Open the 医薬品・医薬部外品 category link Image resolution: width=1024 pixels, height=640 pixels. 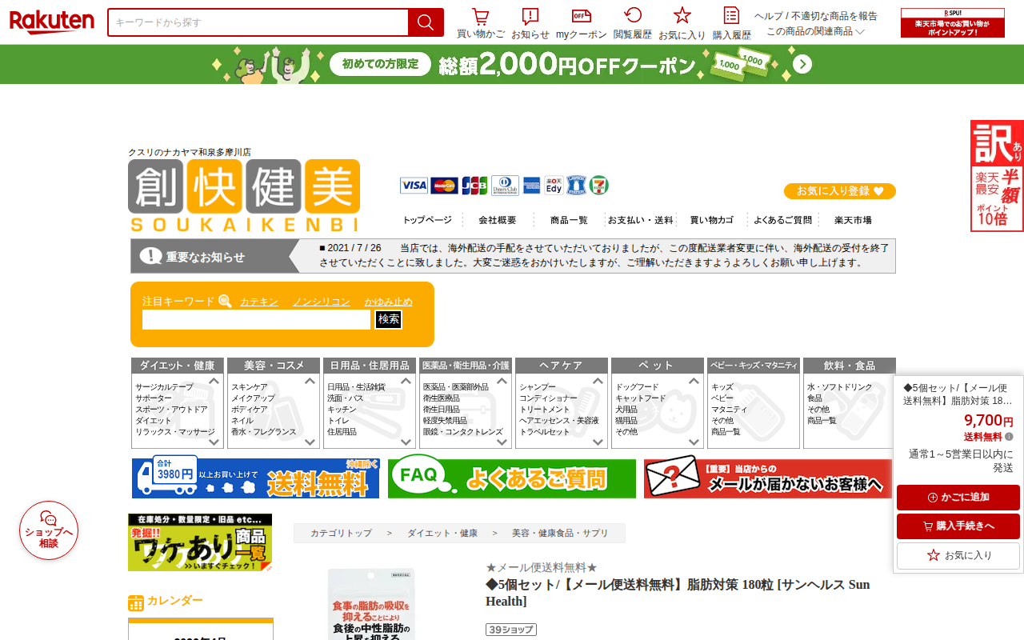point(456,387)
